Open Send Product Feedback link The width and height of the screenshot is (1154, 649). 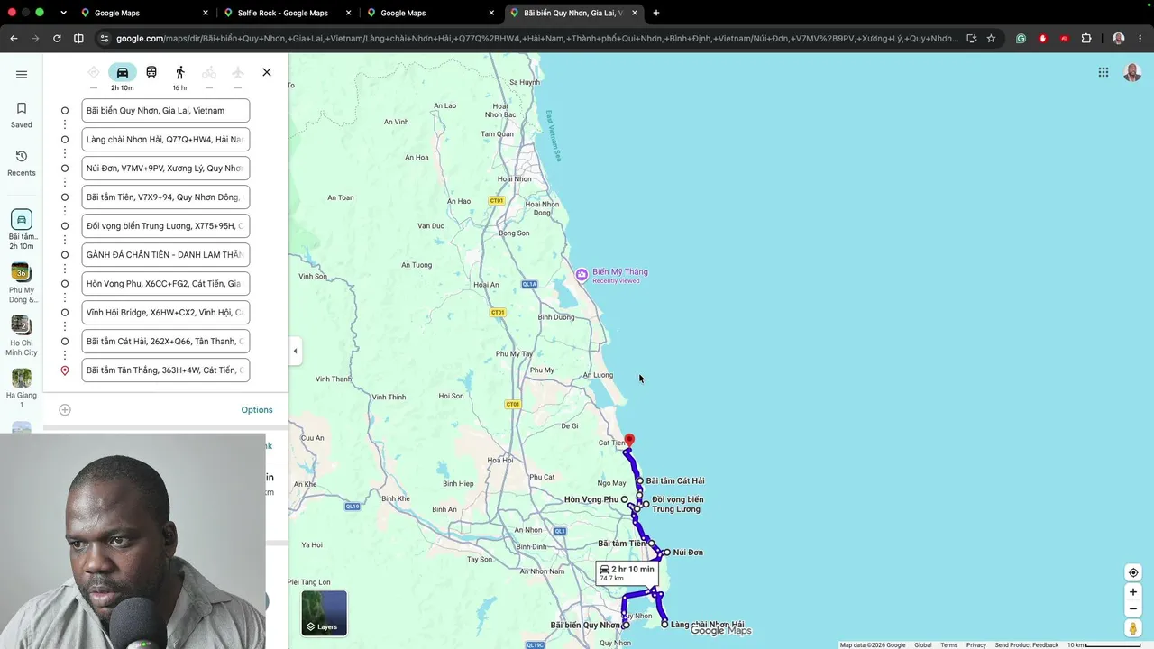point(1027,644)
